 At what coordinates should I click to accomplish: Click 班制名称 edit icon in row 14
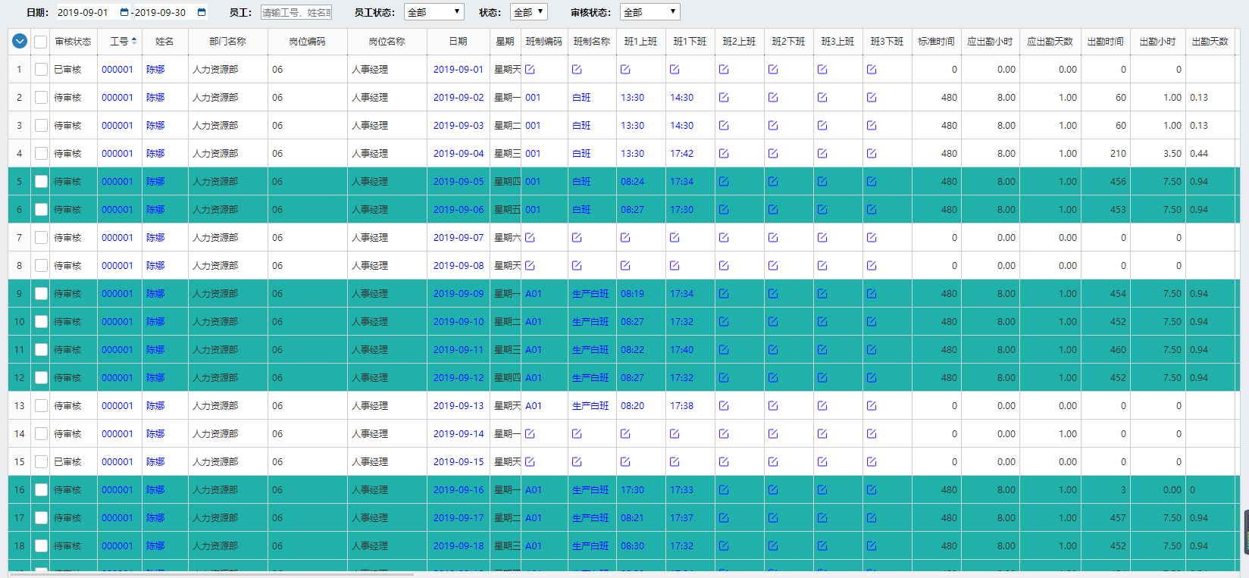pyautogui.click(x=577, y=434)
